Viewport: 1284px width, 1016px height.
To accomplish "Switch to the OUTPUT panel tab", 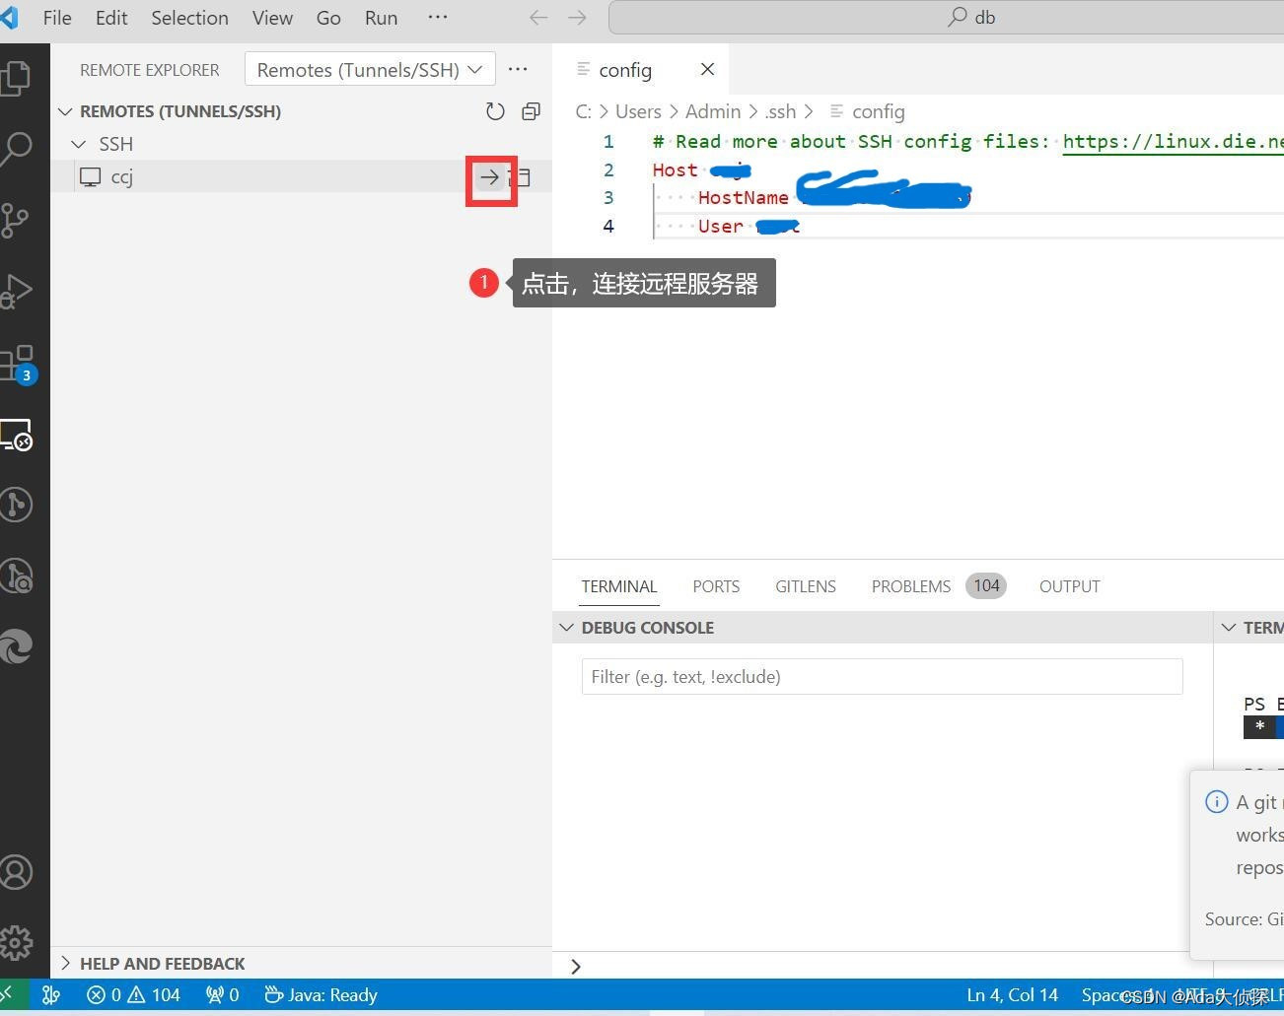I will click(1069, 586).
